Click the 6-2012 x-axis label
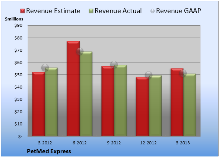Viewport: 219px width, 157px height. pos(80,143)
